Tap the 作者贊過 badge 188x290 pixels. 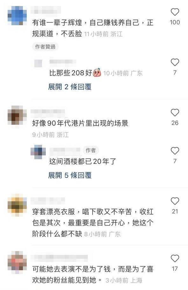pos(45,47)
